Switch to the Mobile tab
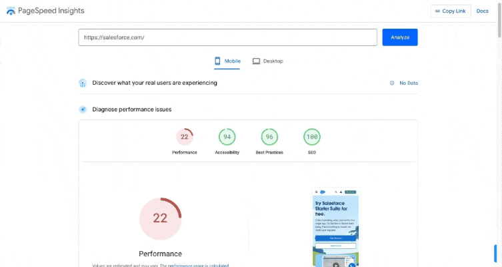The height and width of the screenshot is (267, 502). click(x=227, y=61)
